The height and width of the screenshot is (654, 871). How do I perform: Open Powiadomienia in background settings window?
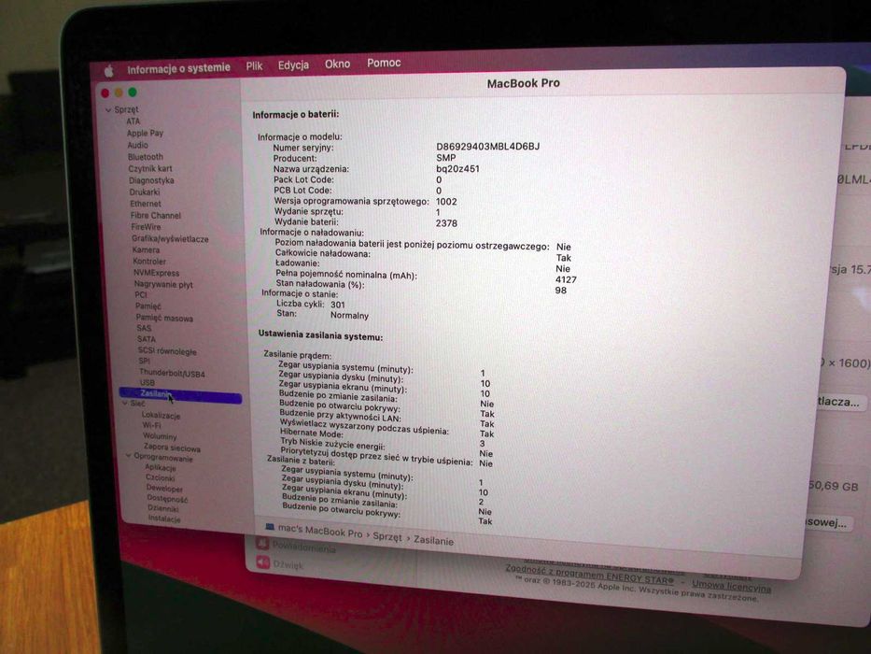click(x=303, y=547)
